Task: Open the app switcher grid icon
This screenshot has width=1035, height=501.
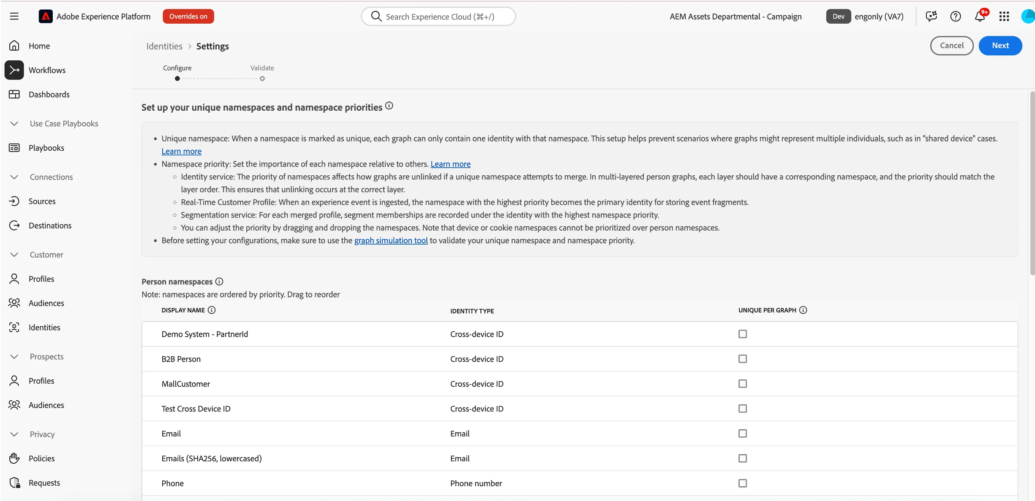Action: click(x=1004, y=16)
